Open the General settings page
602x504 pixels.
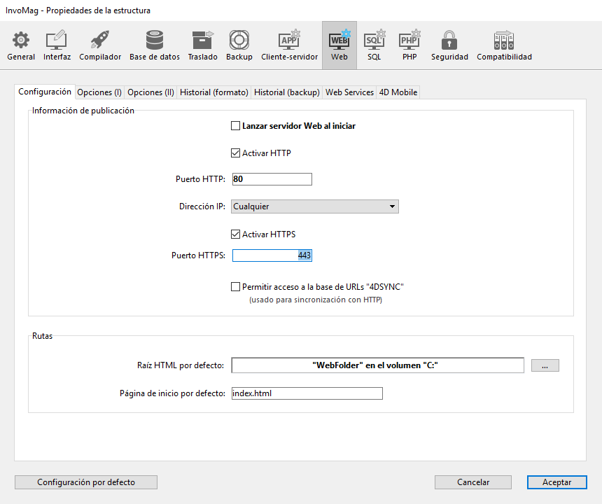21,45
